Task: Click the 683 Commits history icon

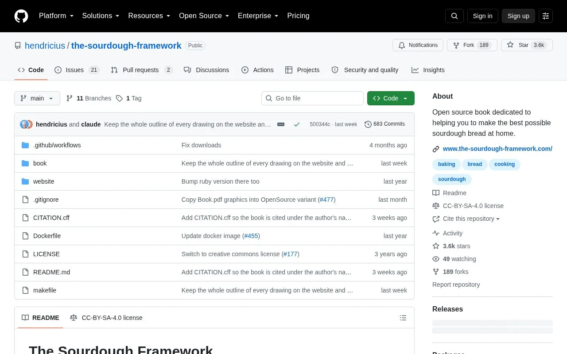Action: click(x=368, y=124)
